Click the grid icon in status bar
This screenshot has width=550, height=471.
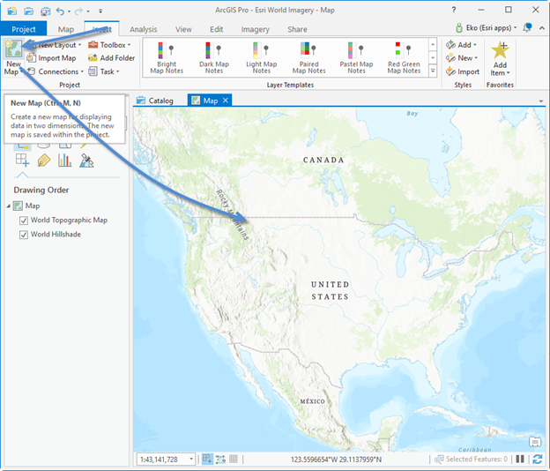click(234, 459)
